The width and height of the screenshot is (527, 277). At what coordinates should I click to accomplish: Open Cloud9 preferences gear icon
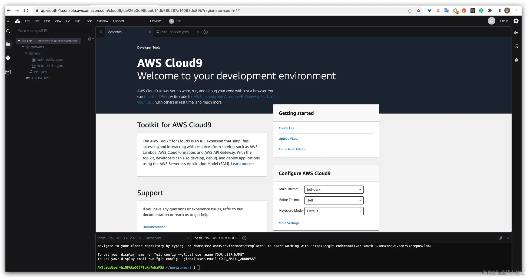coord(516,21)
